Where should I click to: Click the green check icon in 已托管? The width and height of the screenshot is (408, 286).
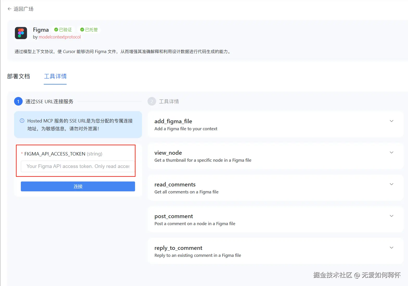(x=82, y=30)
